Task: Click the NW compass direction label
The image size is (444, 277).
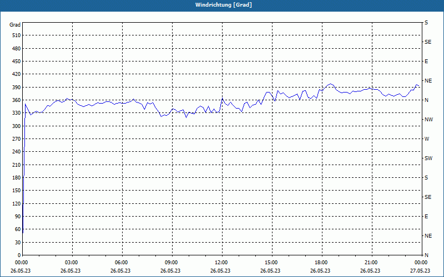Action: [428, 120]
